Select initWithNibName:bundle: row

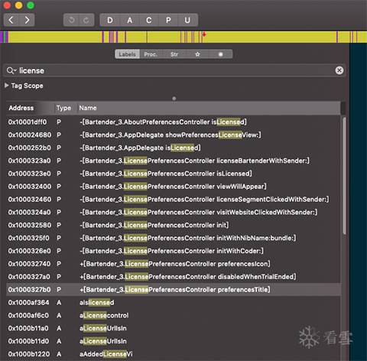(x=174, y=238)
